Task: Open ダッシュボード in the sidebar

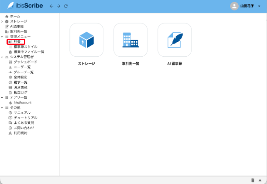Action: 25,62
